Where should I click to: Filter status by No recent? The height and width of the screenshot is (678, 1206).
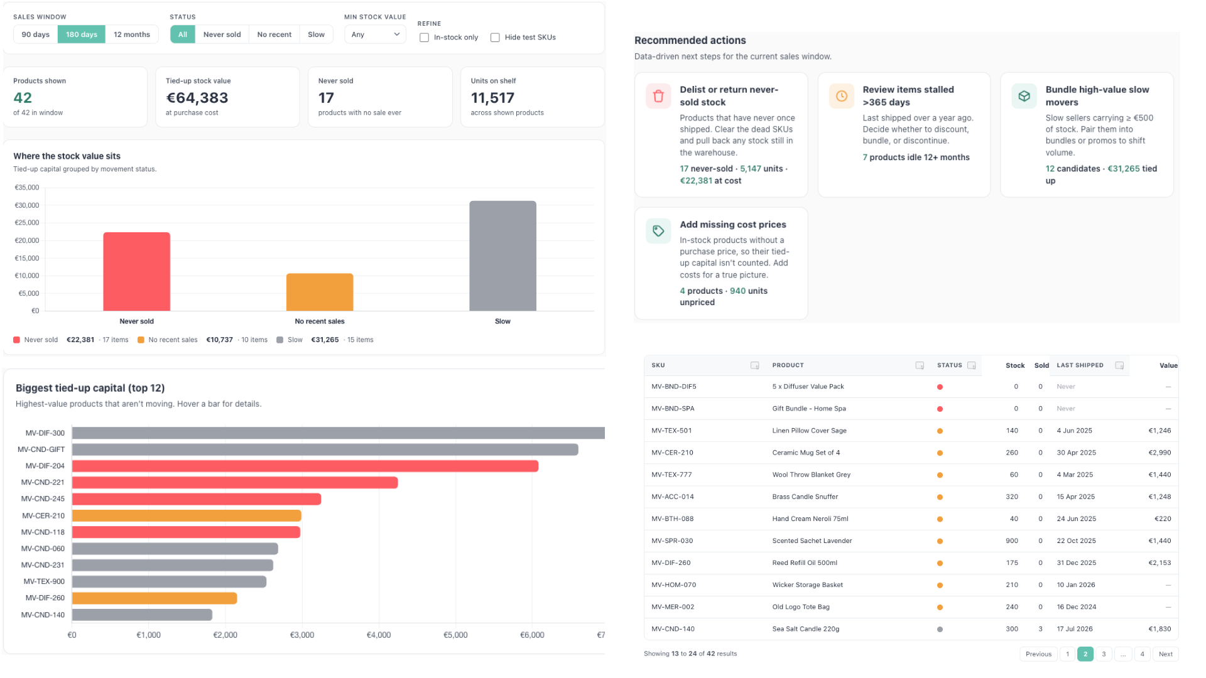274,35
